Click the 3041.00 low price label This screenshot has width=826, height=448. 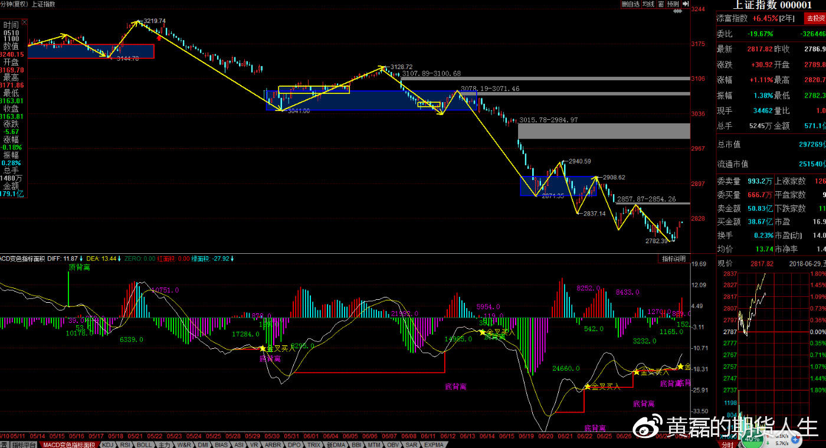(299, 110)
